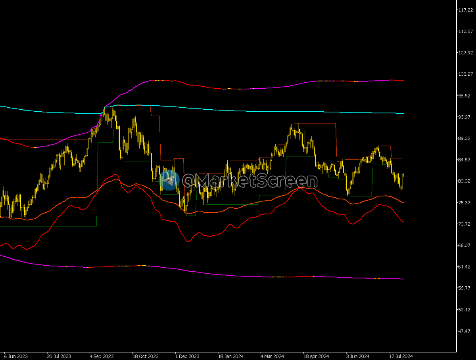
Task: Click the 112.57 price axis label
Action: pyautogui.click(x=466, y=31)
